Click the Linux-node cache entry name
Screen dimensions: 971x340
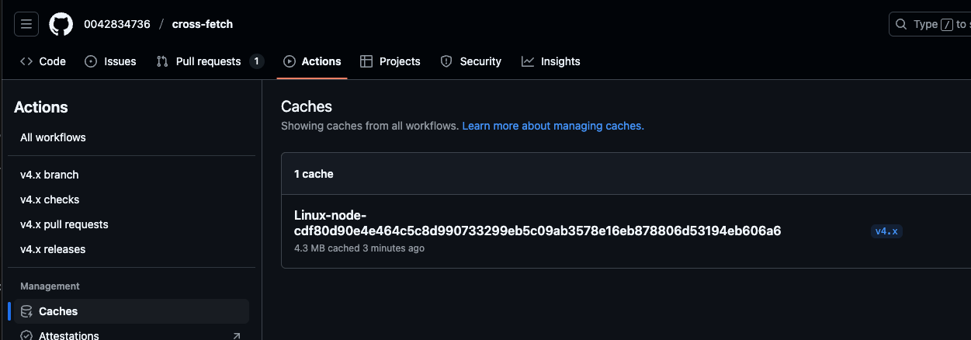click(x=537, y=223)
